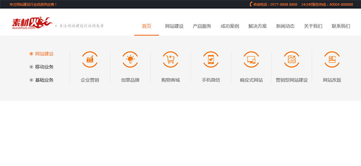The width and height of the screenshot is (361, 166).
Task: Open the 关于我们 navigation item
Action: point(313,26)
